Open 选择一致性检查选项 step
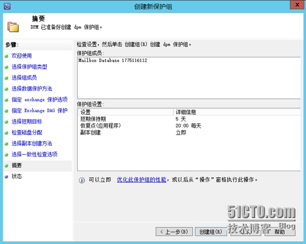Screen dimensions: 306x244 (x=34, y=154)
